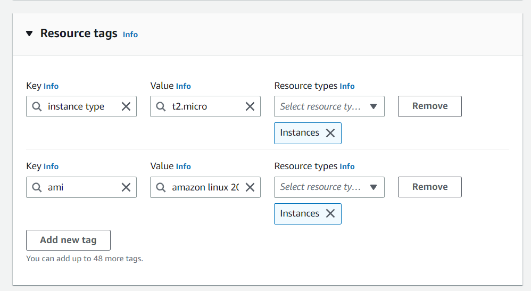
Task: Collapse the Resource tags section
Action: pyautogui.click(x=29, y=34)
